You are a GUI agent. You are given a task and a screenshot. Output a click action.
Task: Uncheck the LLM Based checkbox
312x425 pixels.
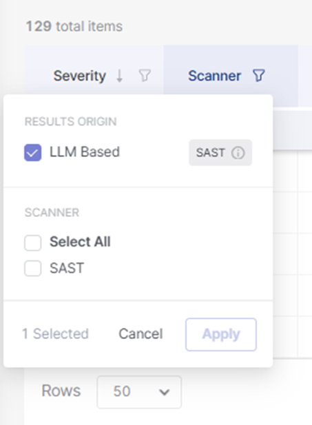(x=33, y=153)
